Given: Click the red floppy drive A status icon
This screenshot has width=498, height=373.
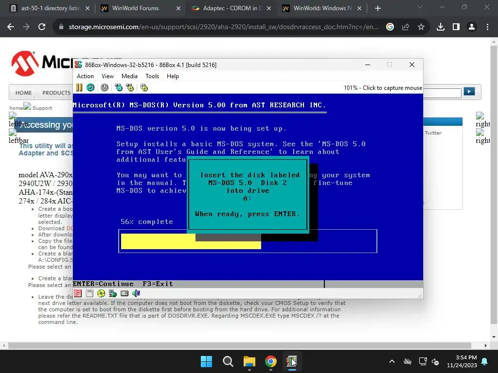Looking at the screenshot, I should [78, 293].
